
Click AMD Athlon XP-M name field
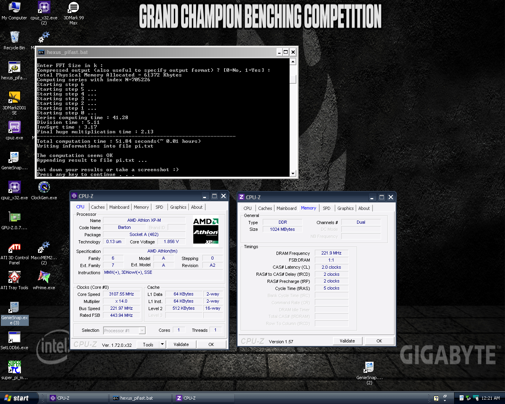(x=144, y=220)
